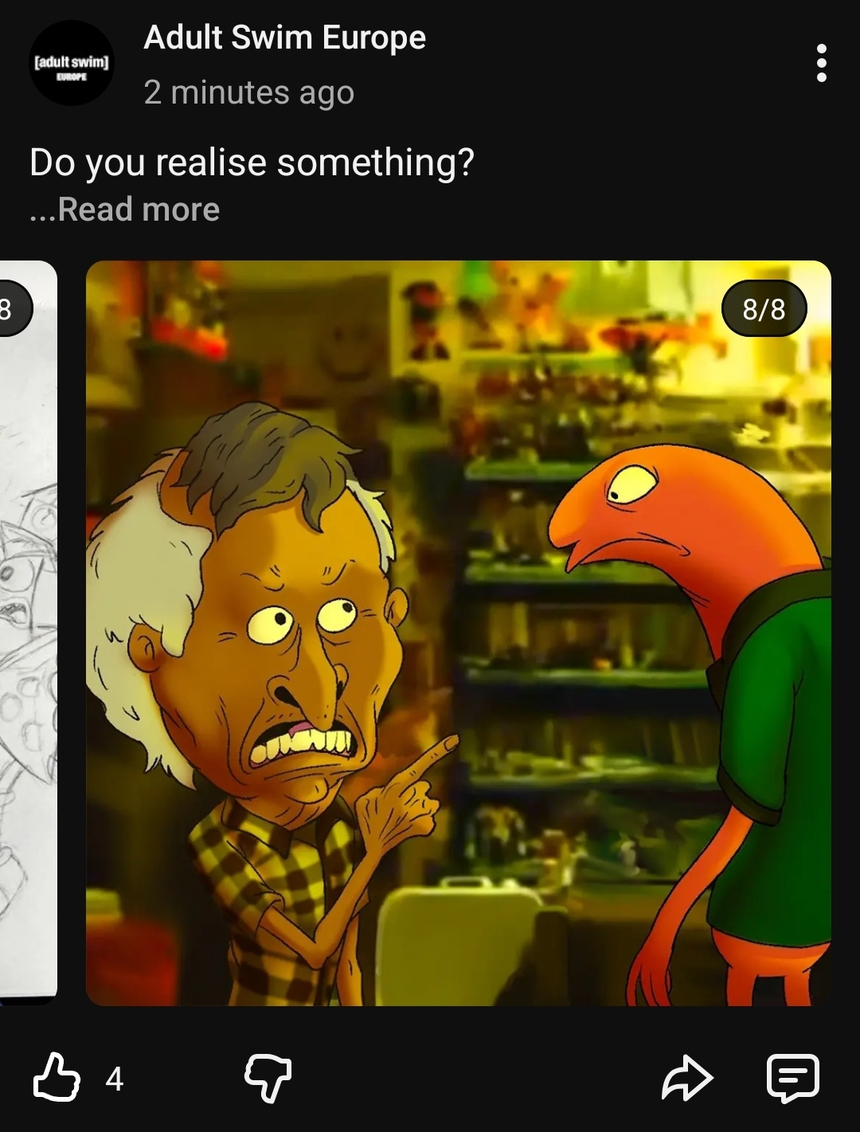Open share options via the arrow icon
The width and height of the screenshot is (860, 1132).
[687, 1079]
